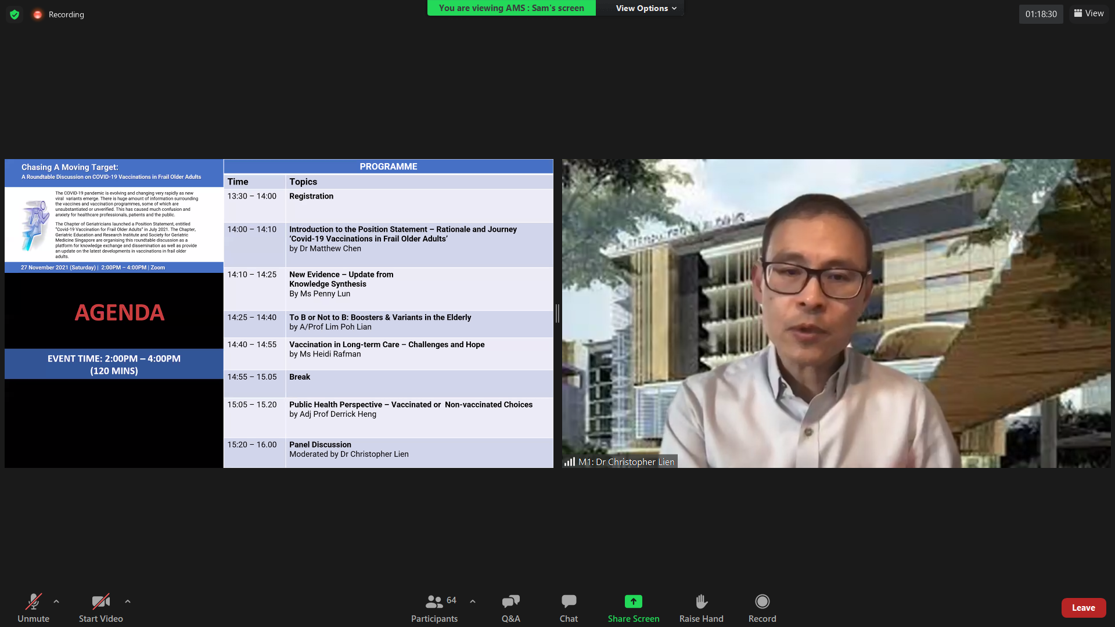Click the Record button
This screenshot has height=627, width=1115.
(x=762, y=607)
